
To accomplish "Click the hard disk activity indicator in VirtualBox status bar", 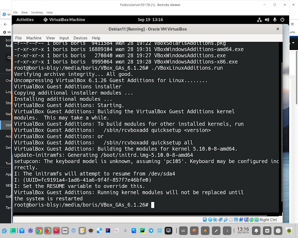I will [x=205, y=219].
